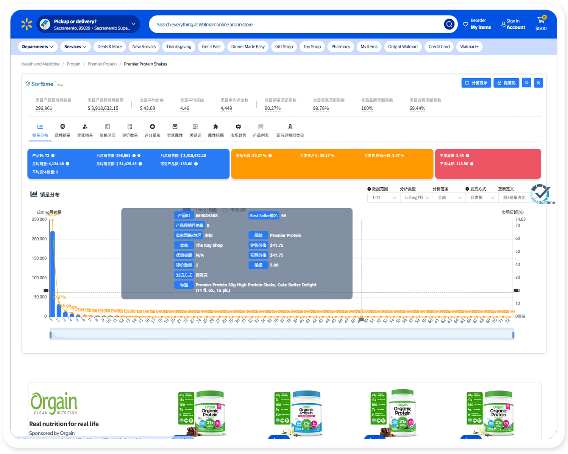The height and width of the screenshot is (454, 568).
Task: Click the Walmart spark logo
Action: click(27, 25)
